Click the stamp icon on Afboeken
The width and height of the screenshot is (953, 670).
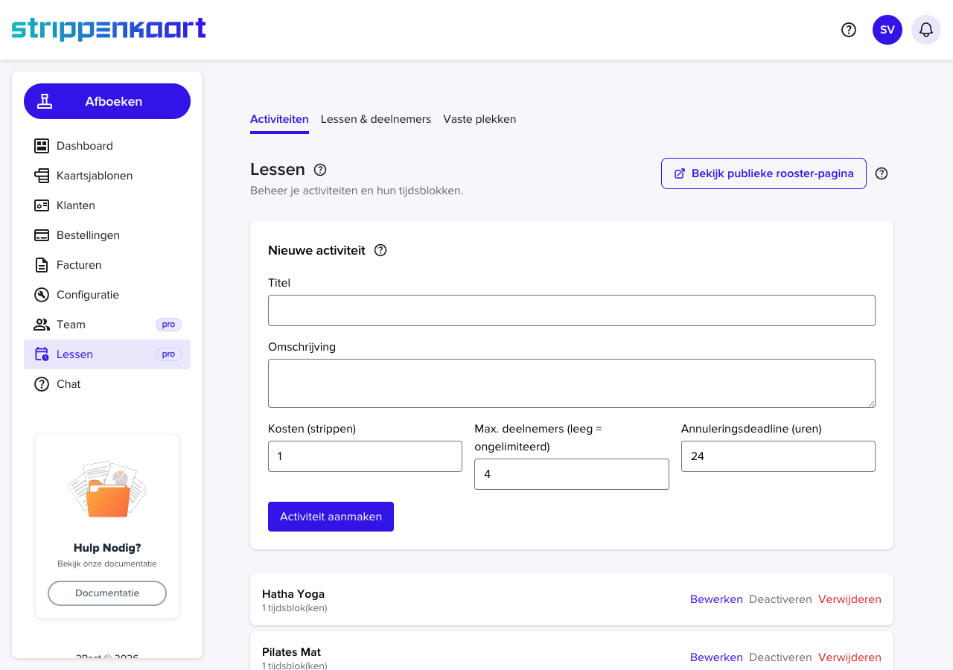[x=45, y=101]
